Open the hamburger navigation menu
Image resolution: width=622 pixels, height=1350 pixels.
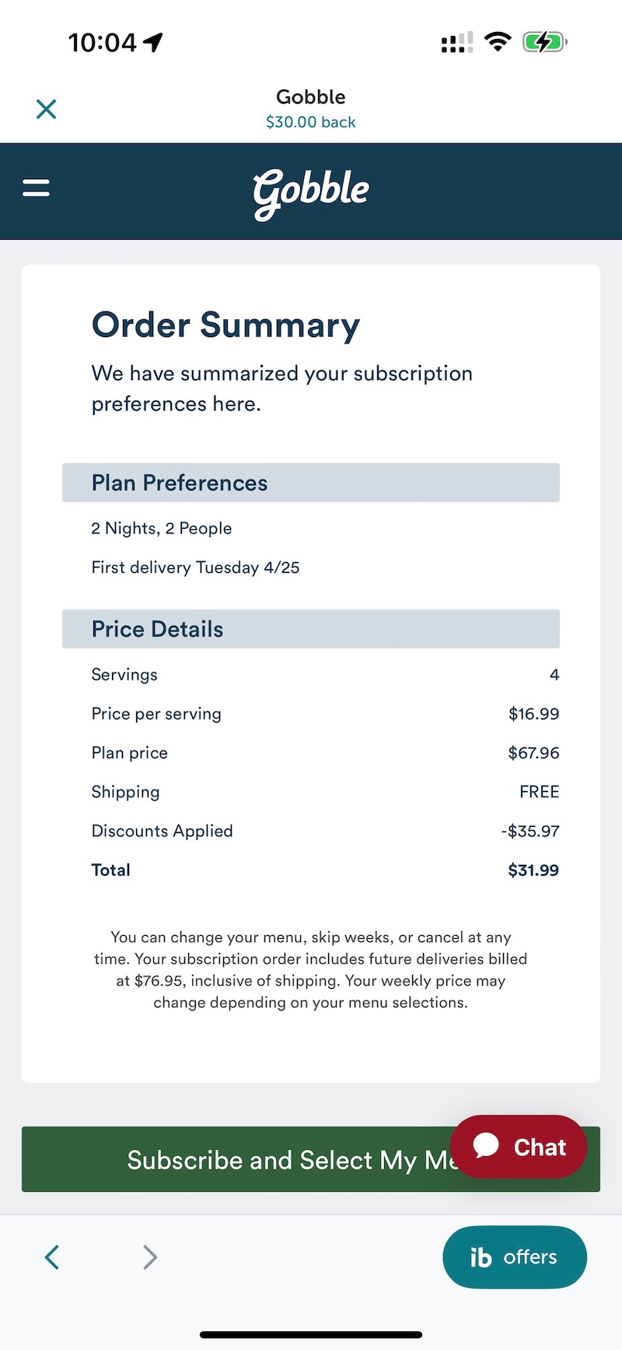36,188
